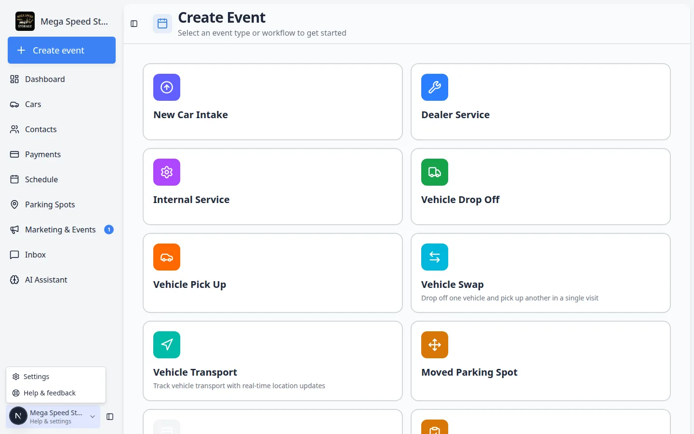
Task: Open Help & feedback menu entry
Action: tap(56, 393)
